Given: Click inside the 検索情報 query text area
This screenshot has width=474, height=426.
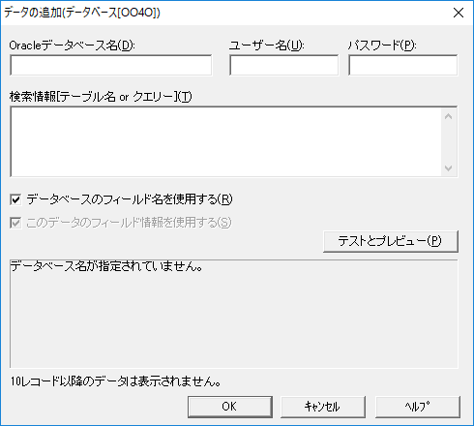Looking at the screenshot, I should tap(225, 141).
